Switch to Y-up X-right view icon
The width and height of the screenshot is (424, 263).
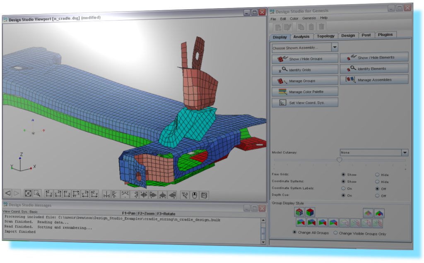[x=67, y=194]
